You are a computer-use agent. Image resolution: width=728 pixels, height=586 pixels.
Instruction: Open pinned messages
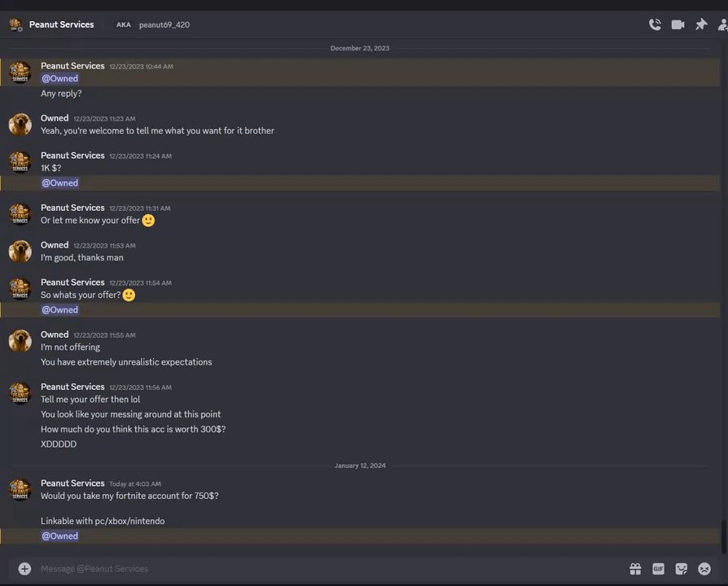click(x=701, y=24)
